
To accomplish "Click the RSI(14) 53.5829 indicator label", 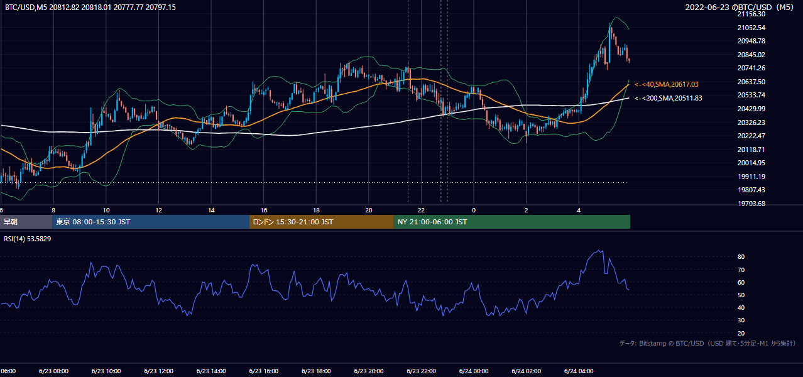I will tap(28, 239).
